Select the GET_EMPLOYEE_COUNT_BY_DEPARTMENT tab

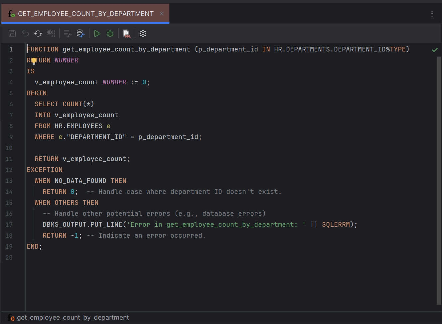click(x=86, y=14)
